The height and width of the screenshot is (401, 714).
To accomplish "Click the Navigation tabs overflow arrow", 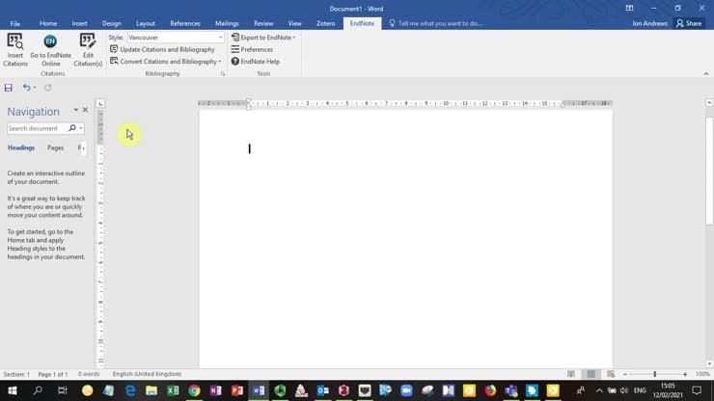I will (83, 147).
